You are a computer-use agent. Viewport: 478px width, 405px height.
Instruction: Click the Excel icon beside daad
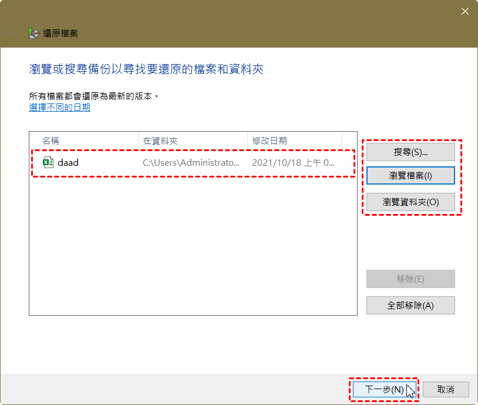click(48, 163)
